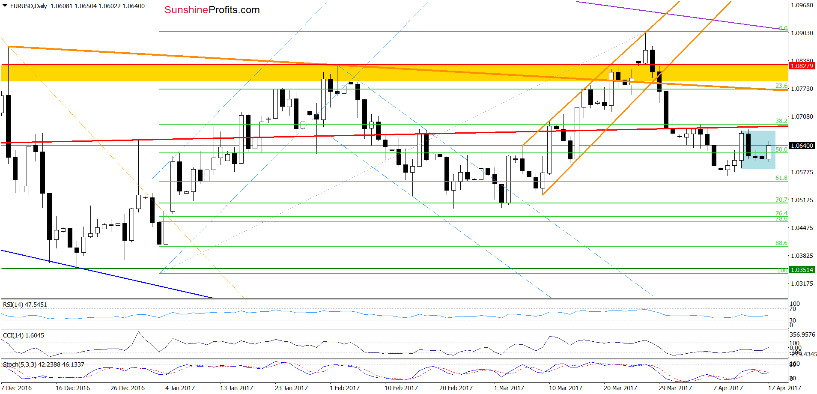817x394 pixels.
Task: Click the 1.05775 price scale label
Action: pyautogui.click(x=802, y=172)
